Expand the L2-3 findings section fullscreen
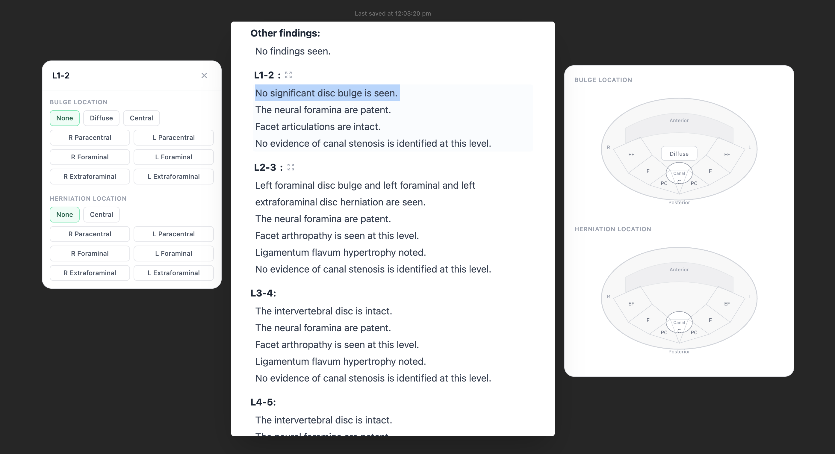 (291, 167)
